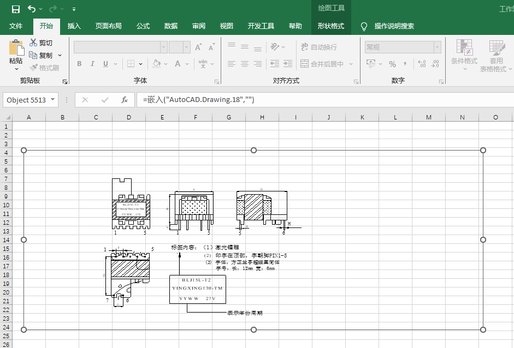Open the 帮助 tab
Screen dimensions: 514x348
(x=296, y=26)
